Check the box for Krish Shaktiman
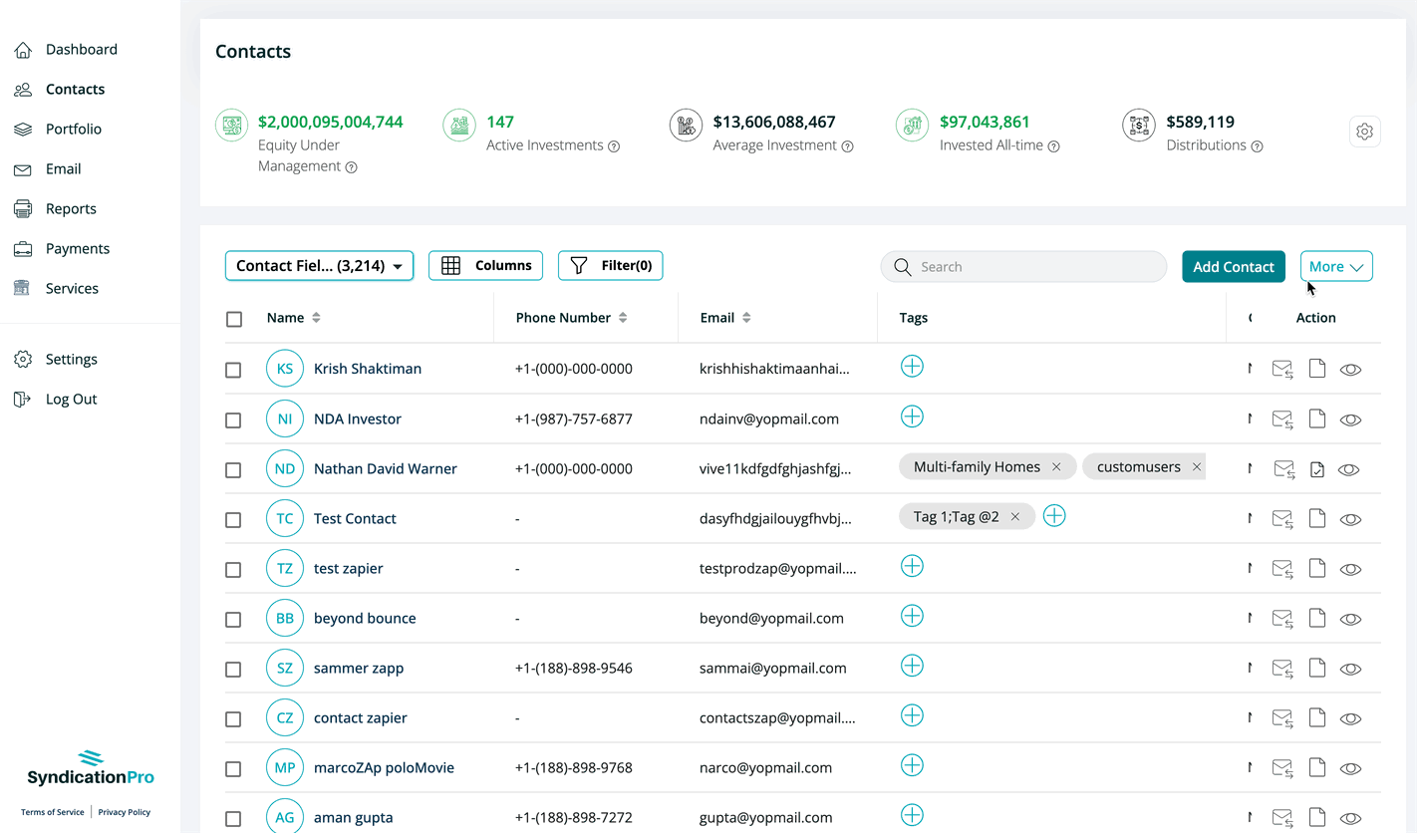 coord(233,370)
